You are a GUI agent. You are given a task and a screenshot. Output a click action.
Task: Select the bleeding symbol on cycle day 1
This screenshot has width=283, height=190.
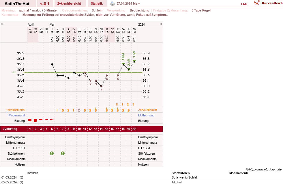(x=30, y=120)
